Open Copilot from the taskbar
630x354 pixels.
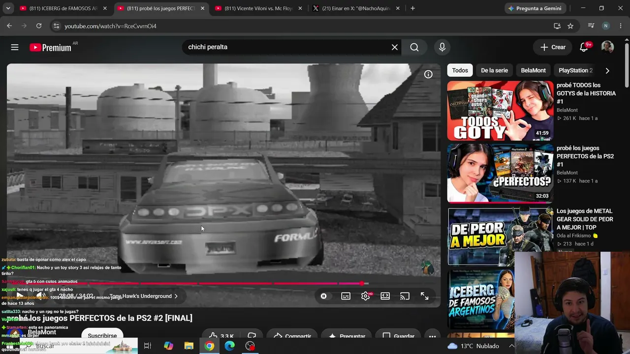pyautogui.click(x=169, y=346)
